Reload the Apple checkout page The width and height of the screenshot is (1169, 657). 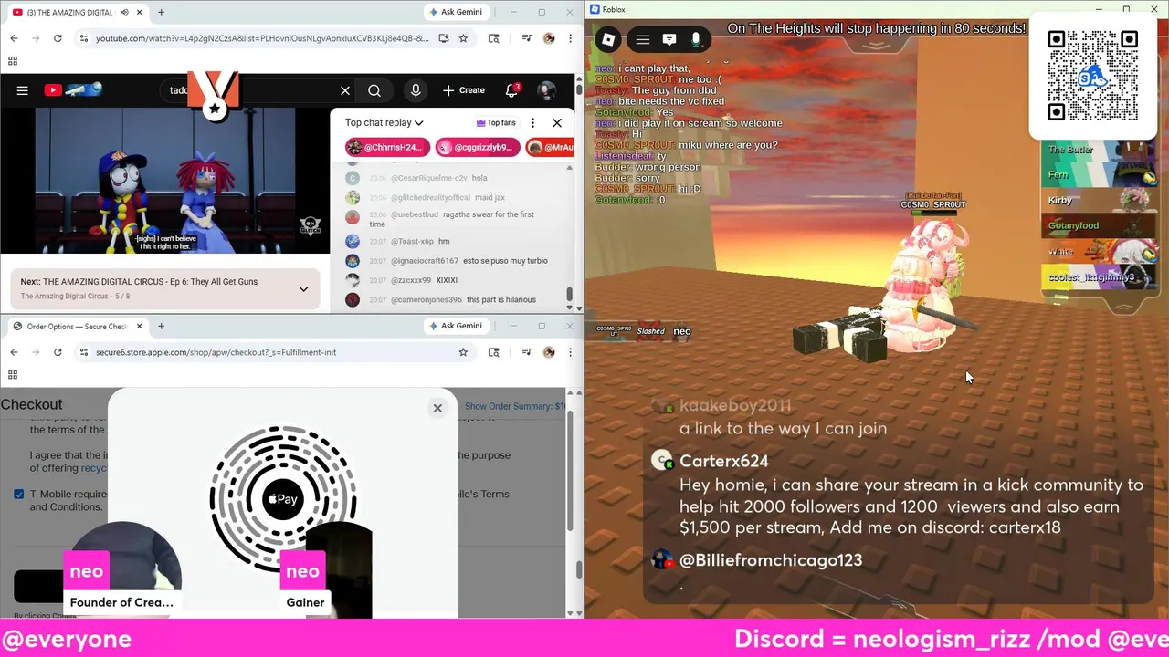click(x=58, y=352)
